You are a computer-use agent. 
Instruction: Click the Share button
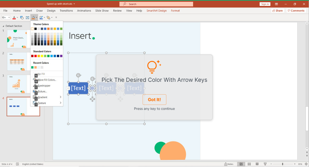(x=277, y=11)
